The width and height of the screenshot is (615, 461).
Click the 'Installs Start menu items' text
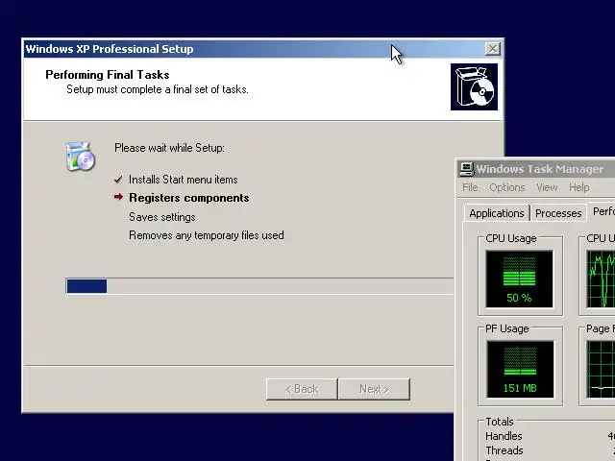[184, 180]
